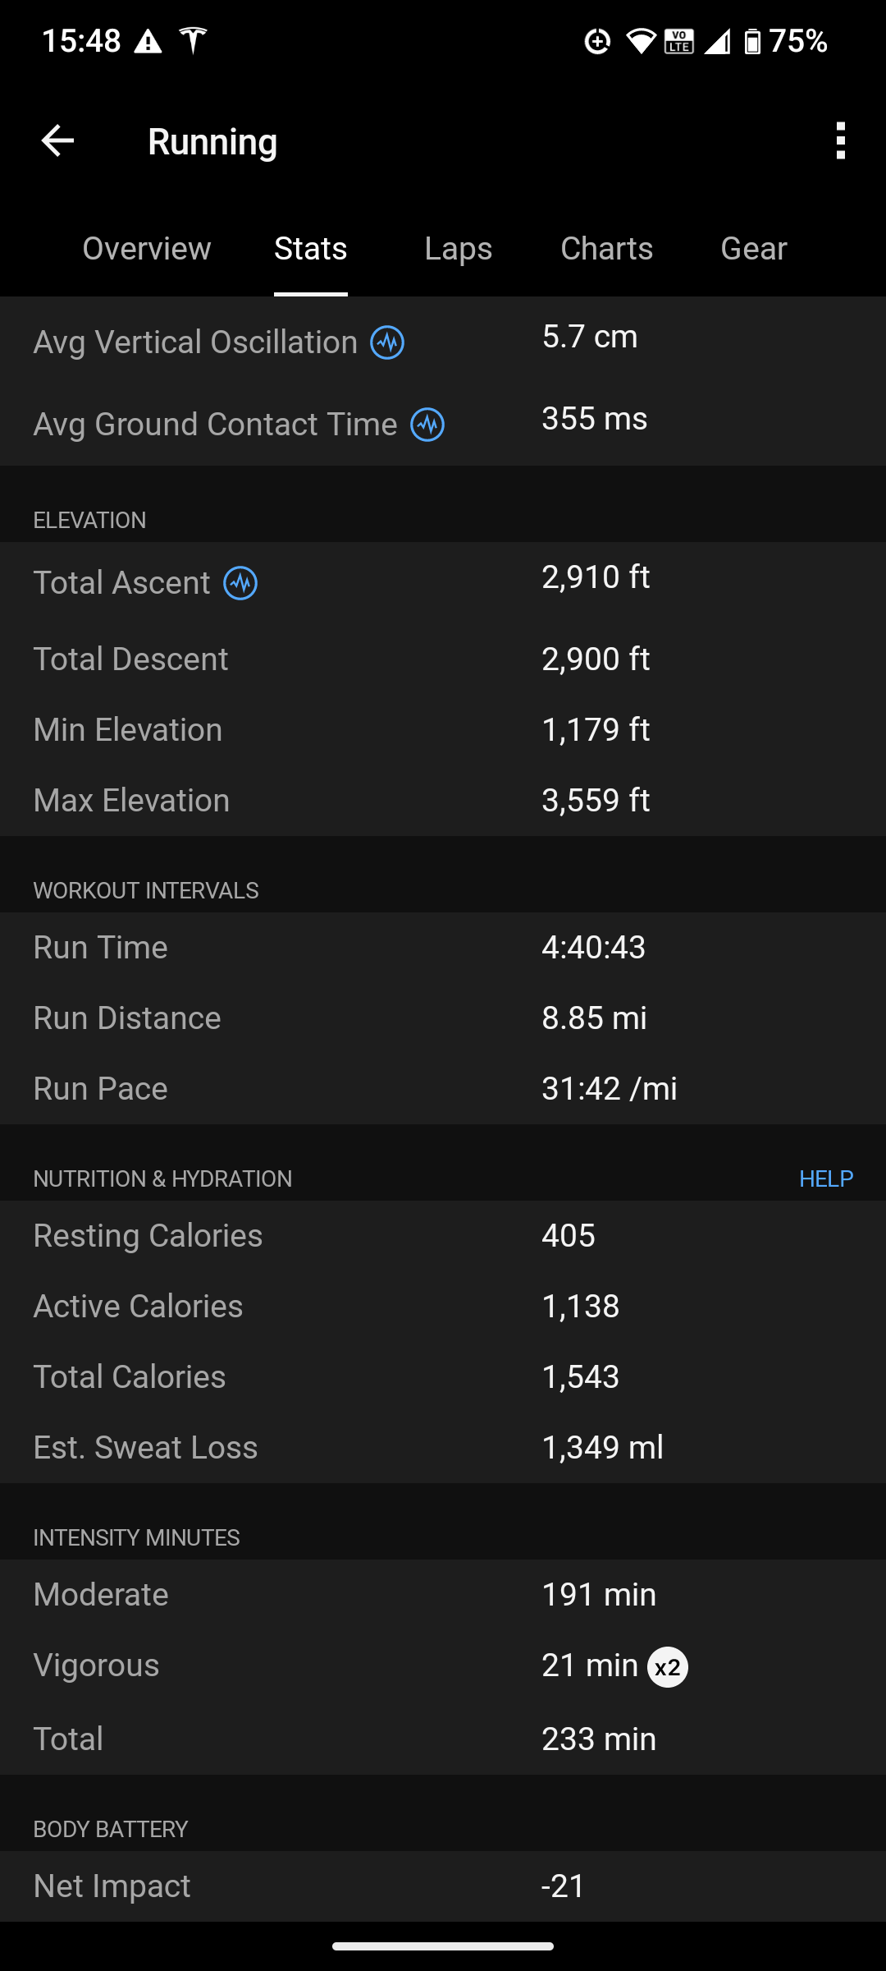Switch to the Charts tab

606,248
